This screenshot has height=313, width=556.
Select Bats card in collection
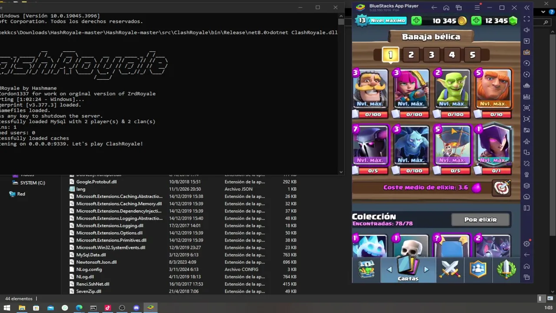[493, 246]
